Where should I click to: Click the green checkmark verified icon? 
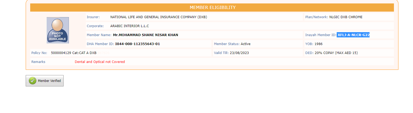33,81
